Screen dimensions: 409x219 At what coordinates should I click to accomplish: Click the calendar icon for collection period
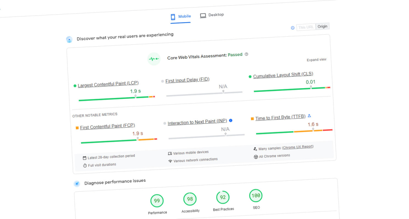84,158
